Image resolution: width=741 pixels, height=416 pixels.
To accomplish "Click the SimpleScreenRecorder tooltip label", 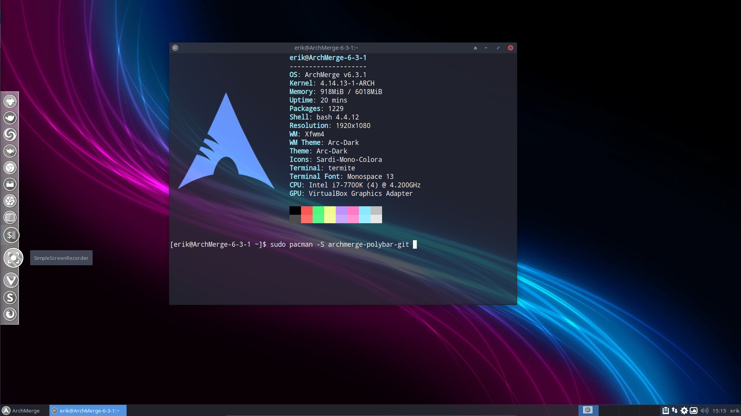I will pyautogui.click(x=61, y=258).
